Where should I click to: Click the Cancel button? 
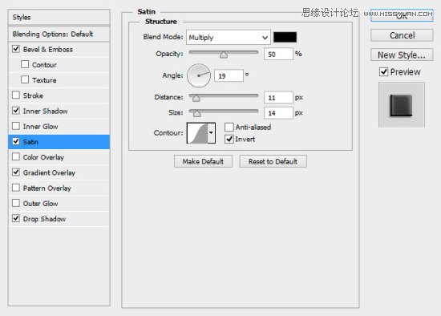click(x=402, y=35)
